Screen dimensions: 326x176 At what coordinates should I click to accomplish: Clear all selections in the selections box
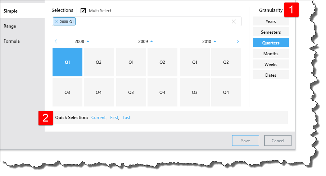point(234,22)
